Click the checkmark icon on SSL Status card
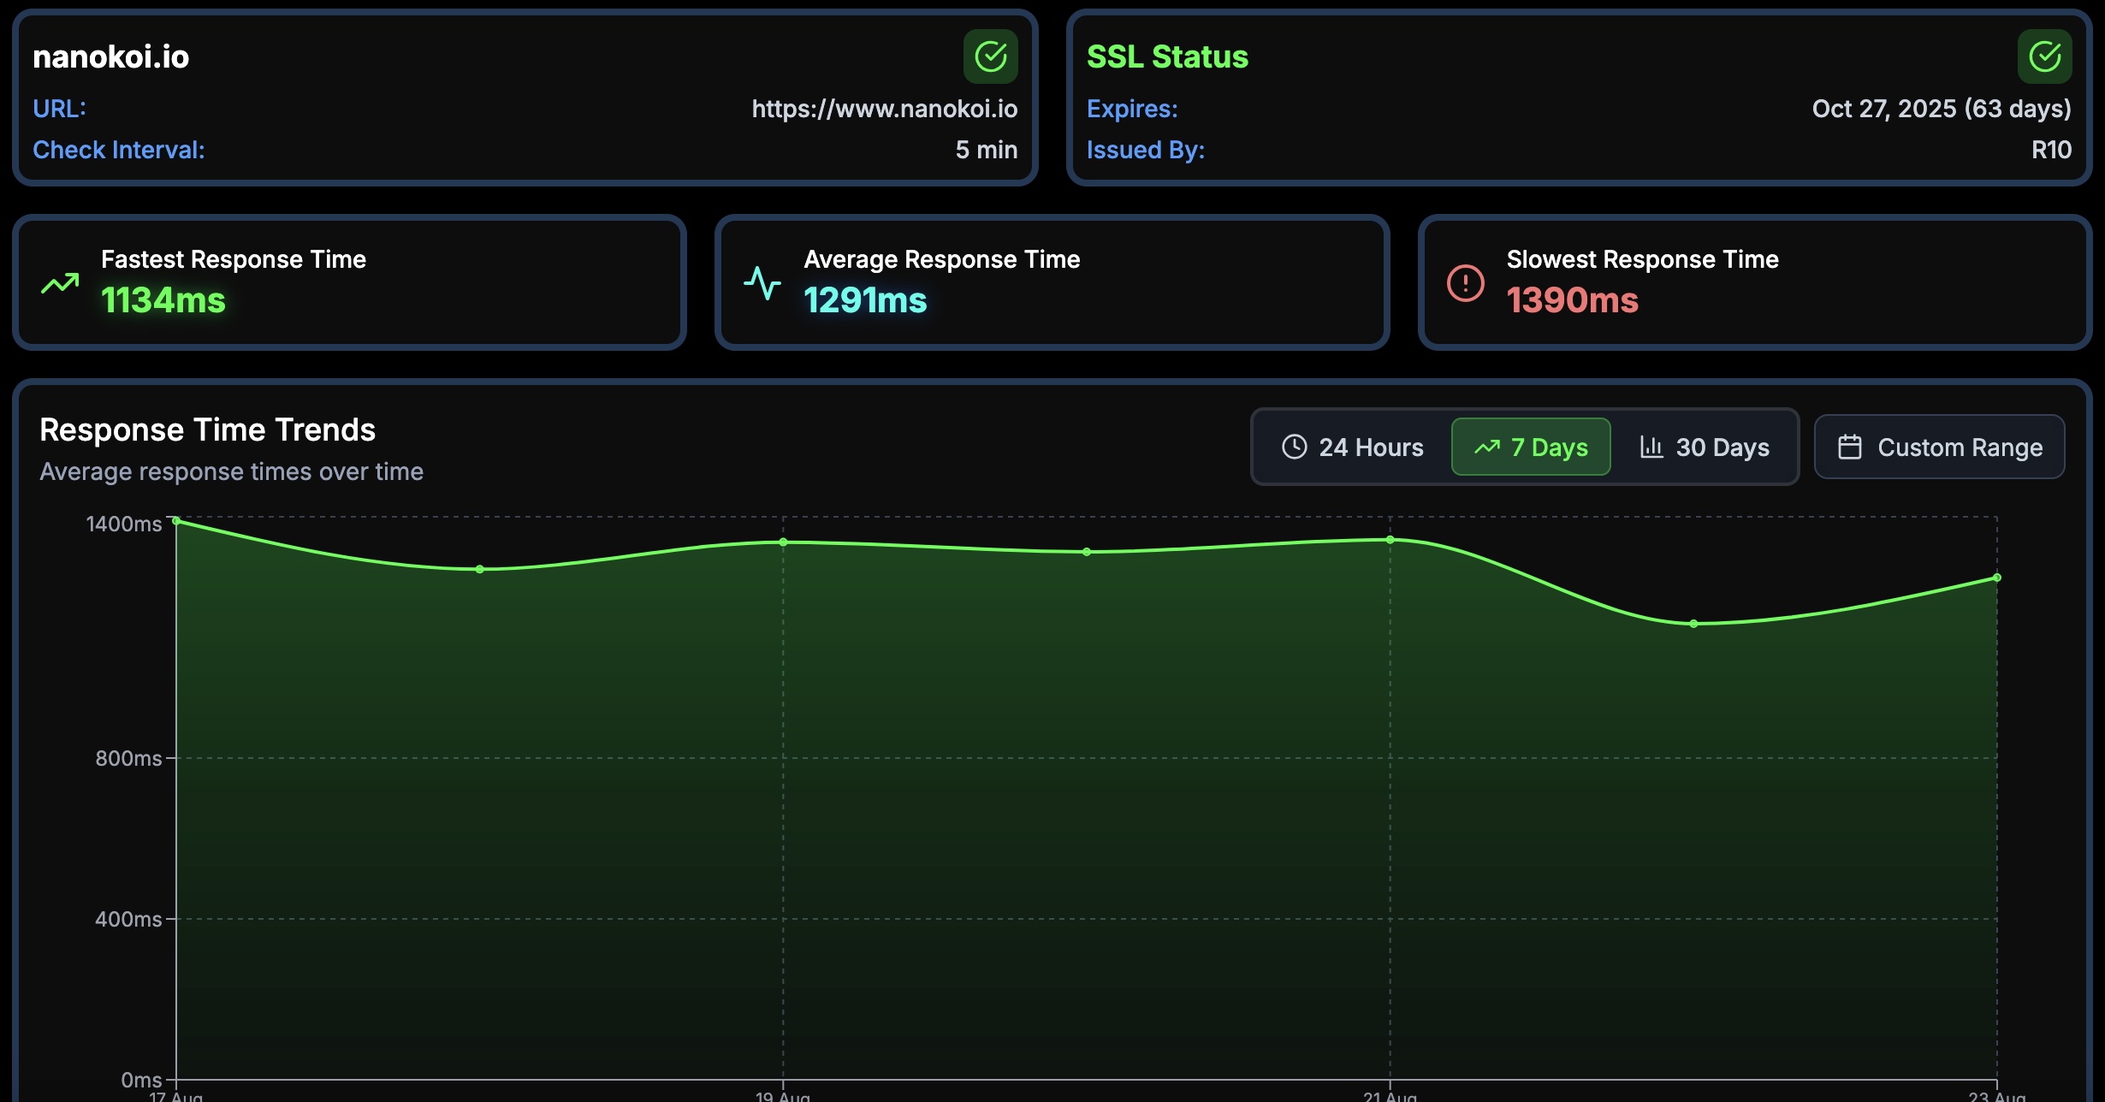2105x1102 pixels. click(x=2043, y=56)
